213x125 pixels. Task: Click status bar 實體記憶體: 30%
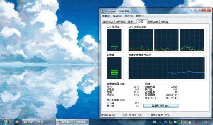coord(160,115)
